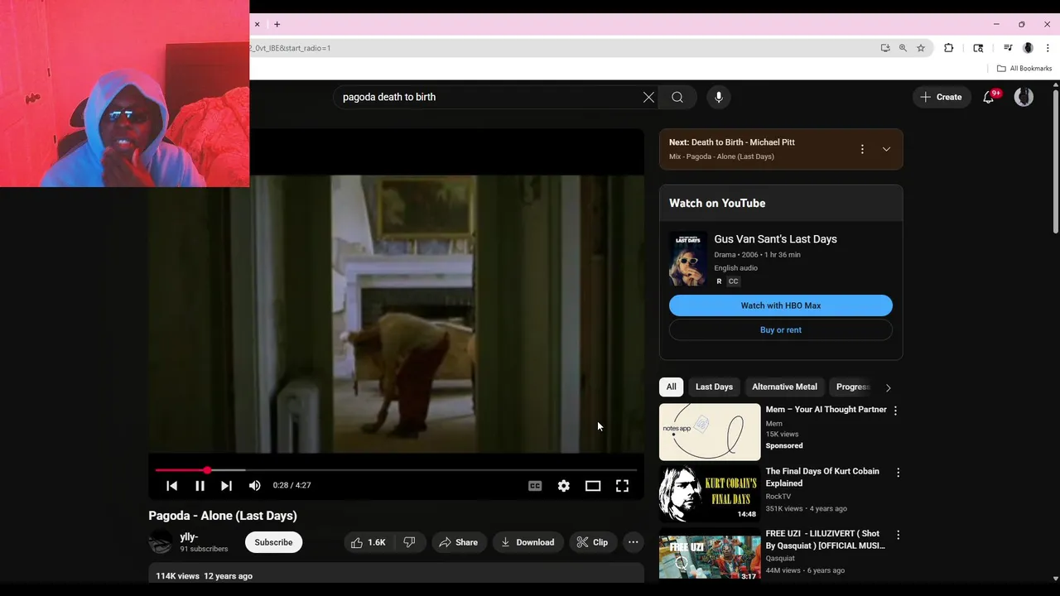Open YouTube notifications bell
The width and height of the screenshot is (1060, 596).
pyautogui.click(x=989, y=97)
